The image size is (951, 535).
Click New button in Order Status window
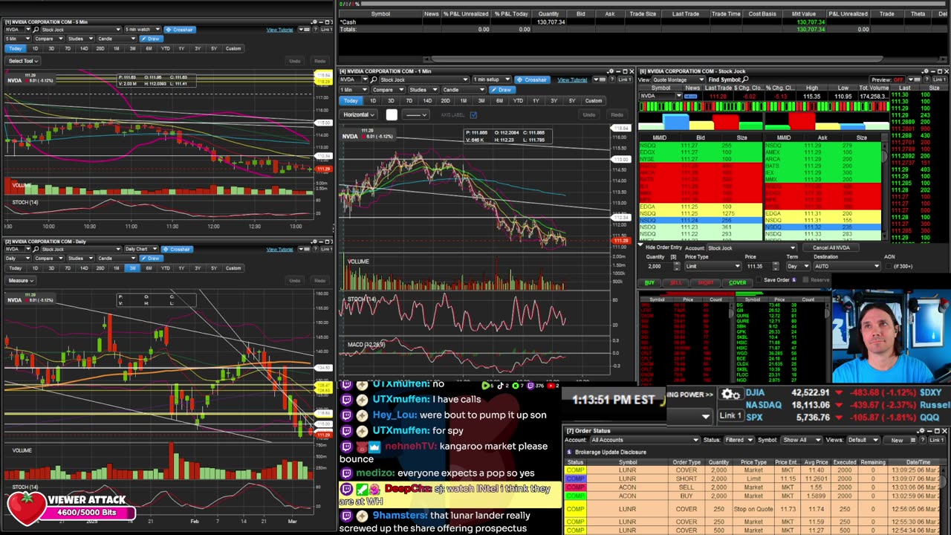[897, 440]
